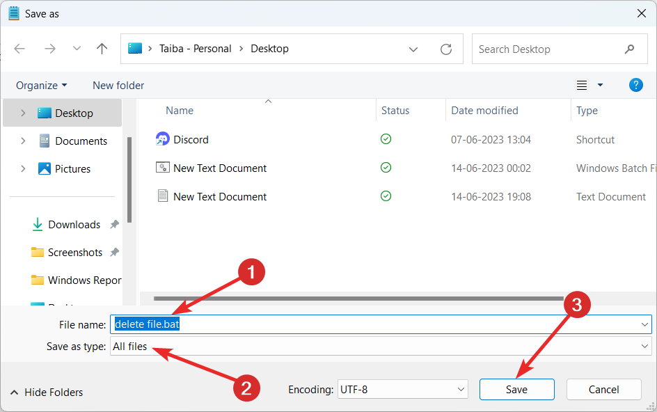Viewport: 657px width, 412px height.
Task: Click the horizontal scrollbar in the file list
Action: coord(358,299)
